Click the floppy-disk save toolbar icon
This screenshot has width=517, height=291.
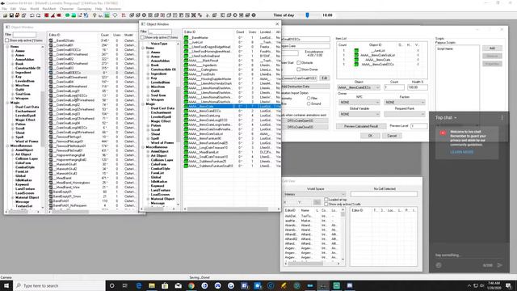[11, 15]
